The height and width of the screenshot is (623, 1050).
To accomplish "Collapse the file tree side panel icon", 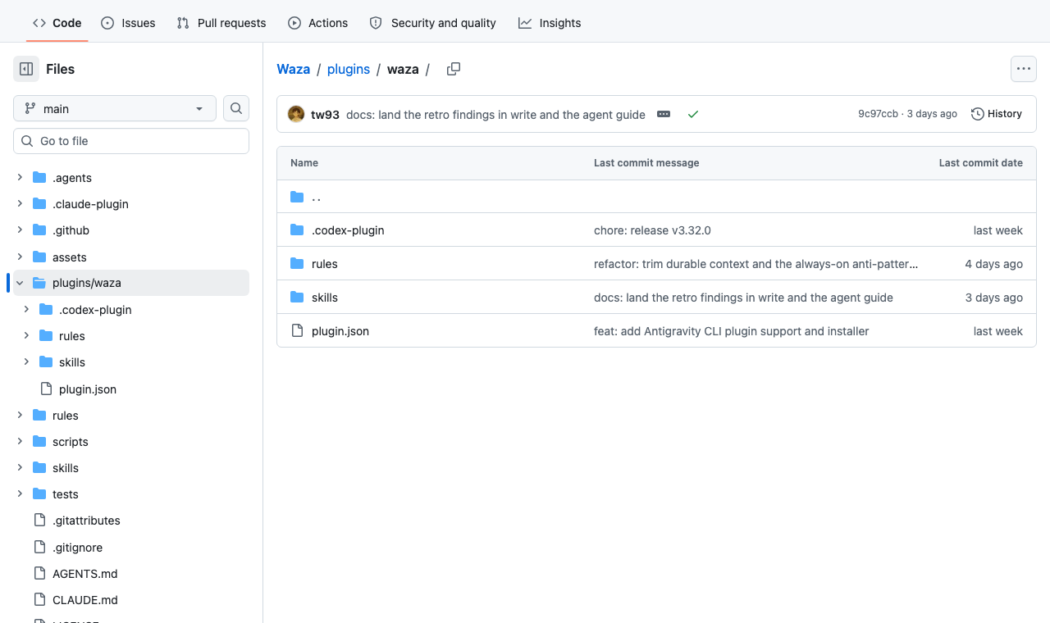I will pos(26,69).
